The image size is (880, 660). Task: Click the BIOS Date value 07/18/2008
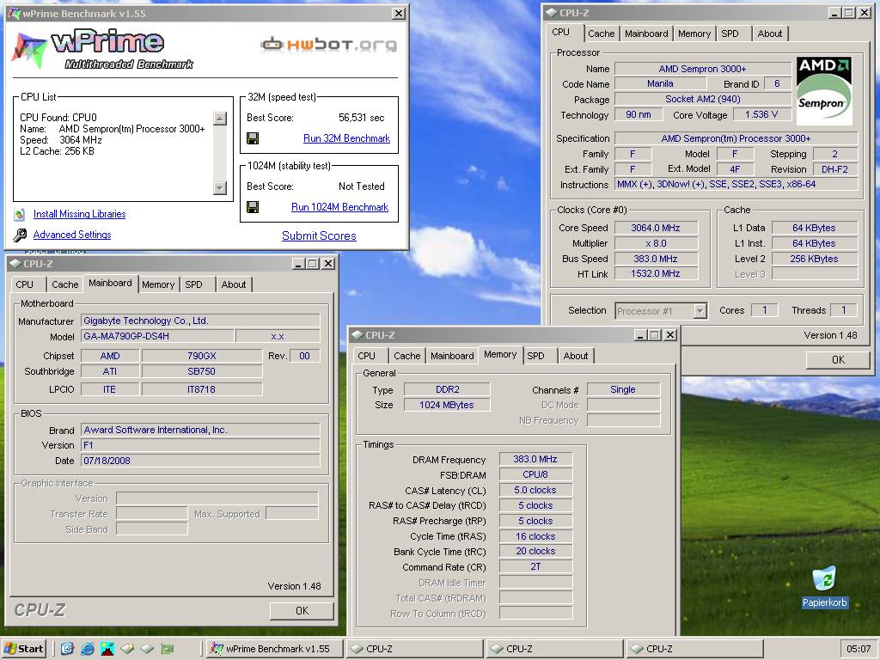200,461
